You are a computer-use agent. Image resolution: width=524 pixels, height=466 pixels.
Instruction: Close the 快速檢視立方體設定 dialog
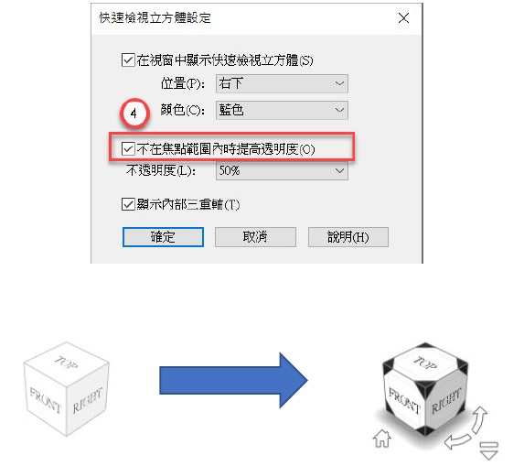click(x=403, y=17)
